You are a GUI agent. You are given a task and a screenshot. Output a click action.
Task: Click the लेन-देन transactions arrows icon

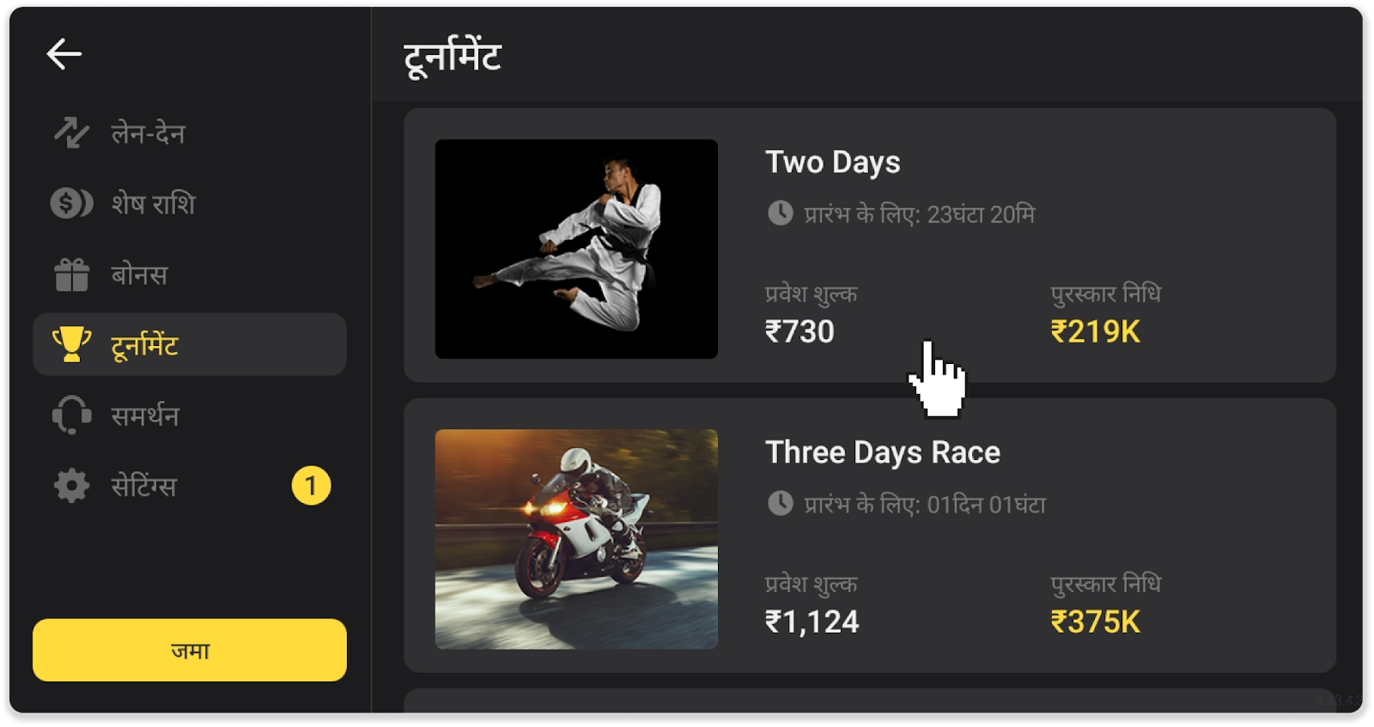click(71, 133)
